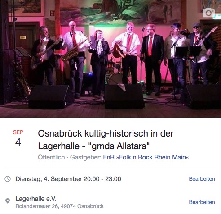Click the center stage monitor speaker in the photo
221x214 pixels.
click(x=124, y=96)
